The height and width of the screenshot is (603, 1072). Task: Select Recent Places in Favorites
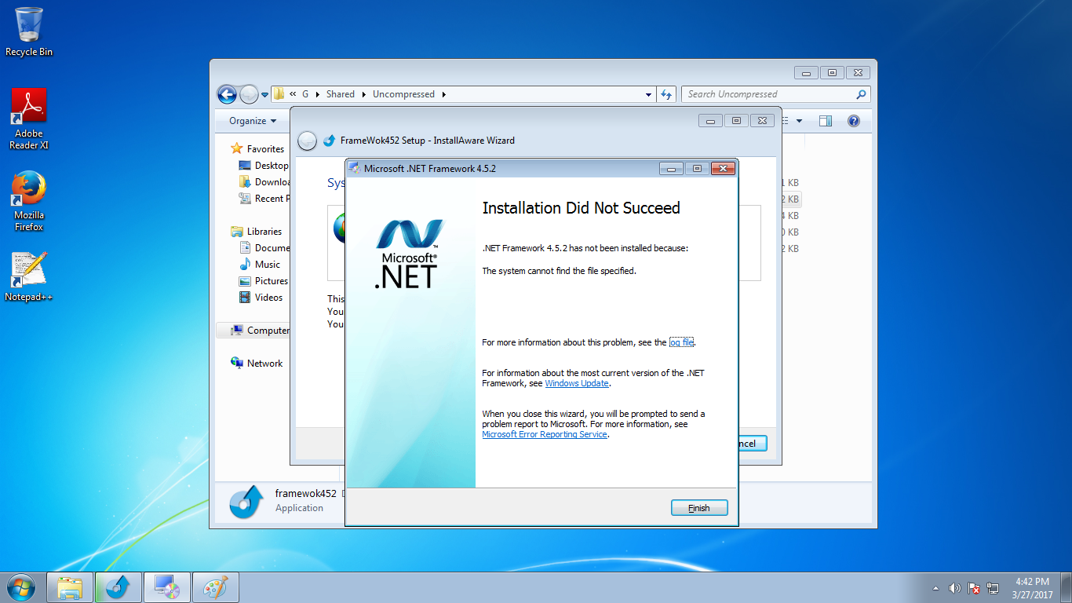(264, 199)
